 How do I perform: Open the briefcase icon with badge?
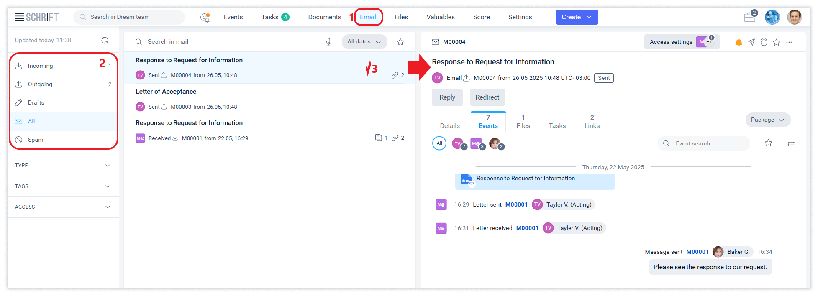point(750,17)
